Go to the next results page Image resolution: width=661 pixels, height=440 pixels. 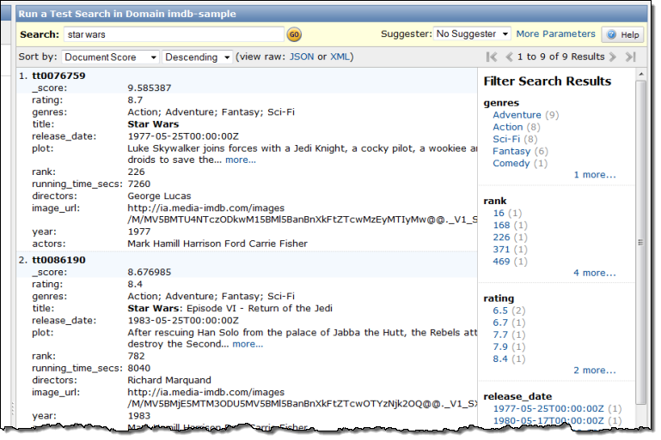613,57
